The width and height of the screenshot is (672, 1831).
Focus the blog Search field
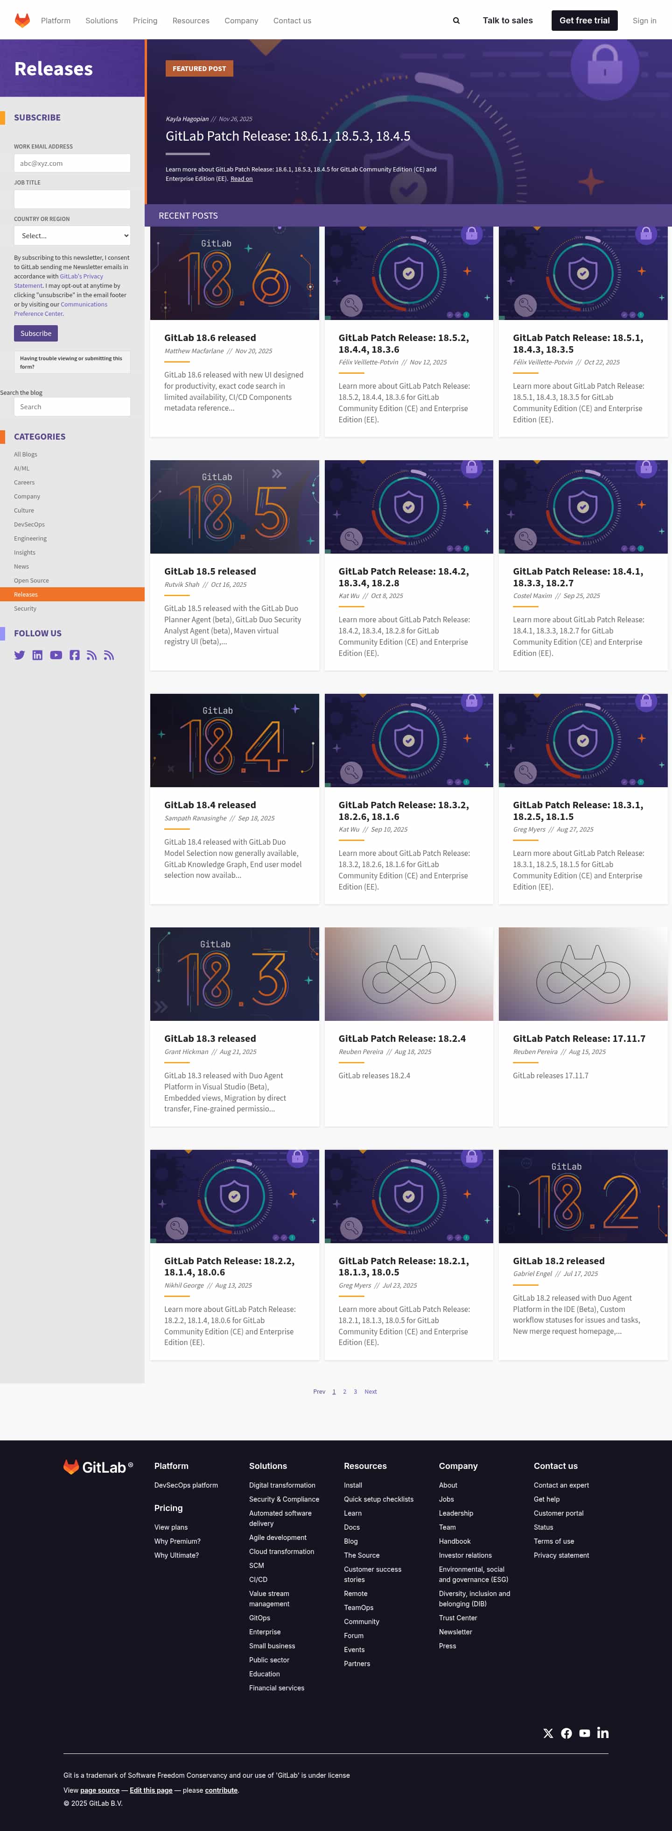[72, 406]
